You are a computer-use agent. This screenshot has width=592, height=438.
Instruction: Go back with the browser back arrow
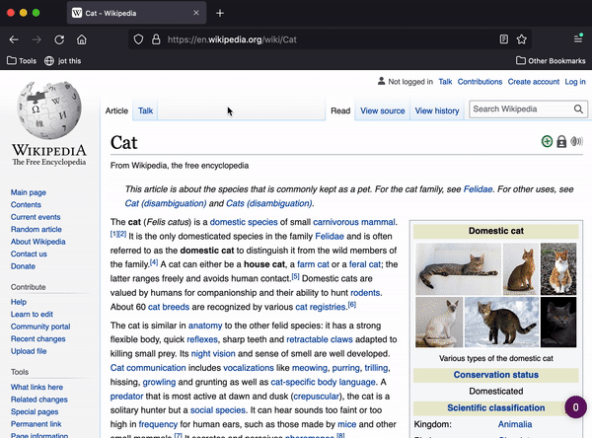tap(14, 39)
